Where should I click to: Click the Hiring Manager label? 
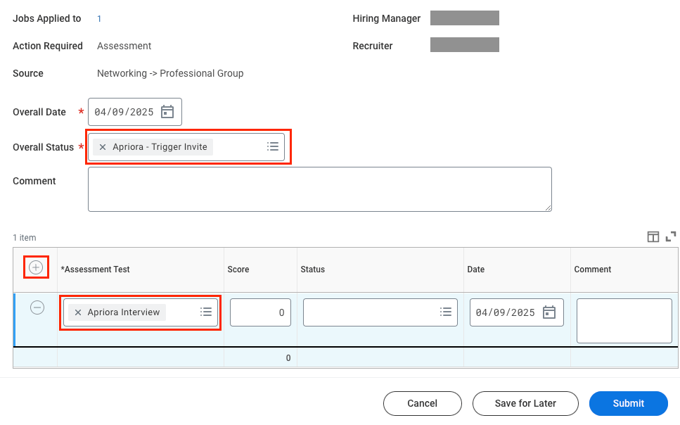[x=386, y=19]
